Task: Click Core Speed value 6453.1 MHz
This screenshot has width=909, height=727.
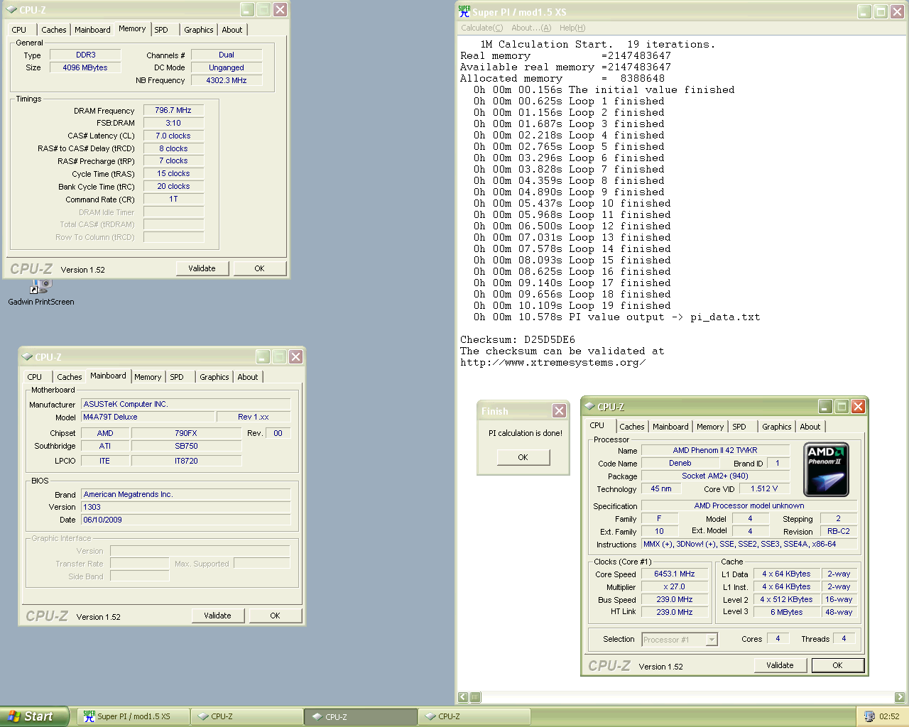Action: [x=675, y=574]
